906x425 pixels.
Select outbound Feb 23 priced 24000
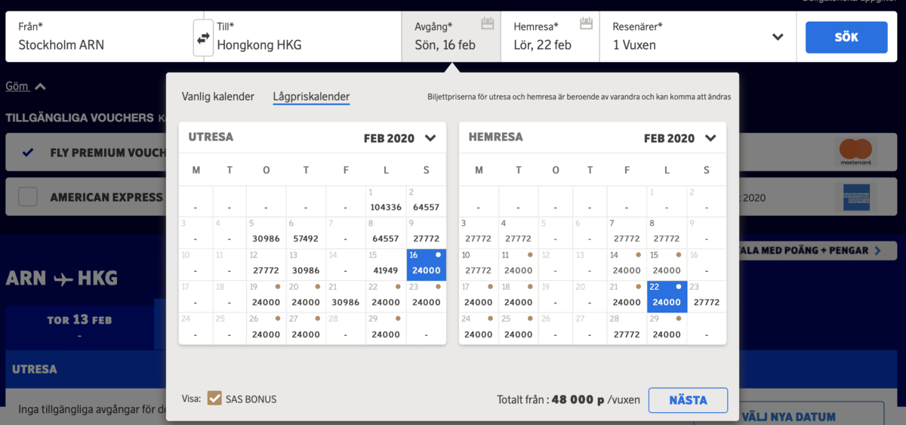click(x=426, y=296)
